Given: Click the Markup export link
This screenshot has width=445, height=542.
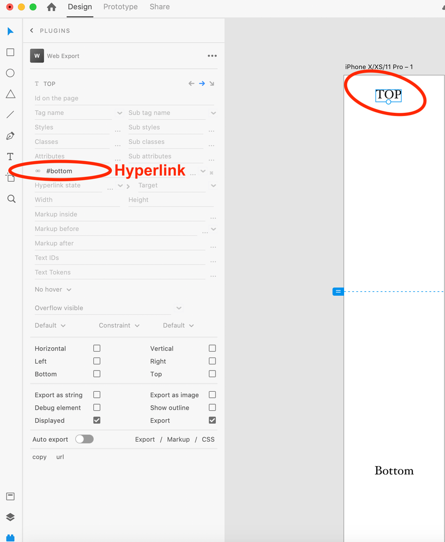Looking at the screenshot, I should 178,439.
